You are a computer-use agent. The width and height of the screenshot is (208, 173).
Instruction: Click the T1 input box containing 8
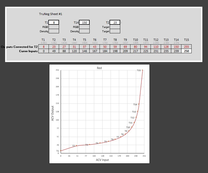tap(54, 23)
